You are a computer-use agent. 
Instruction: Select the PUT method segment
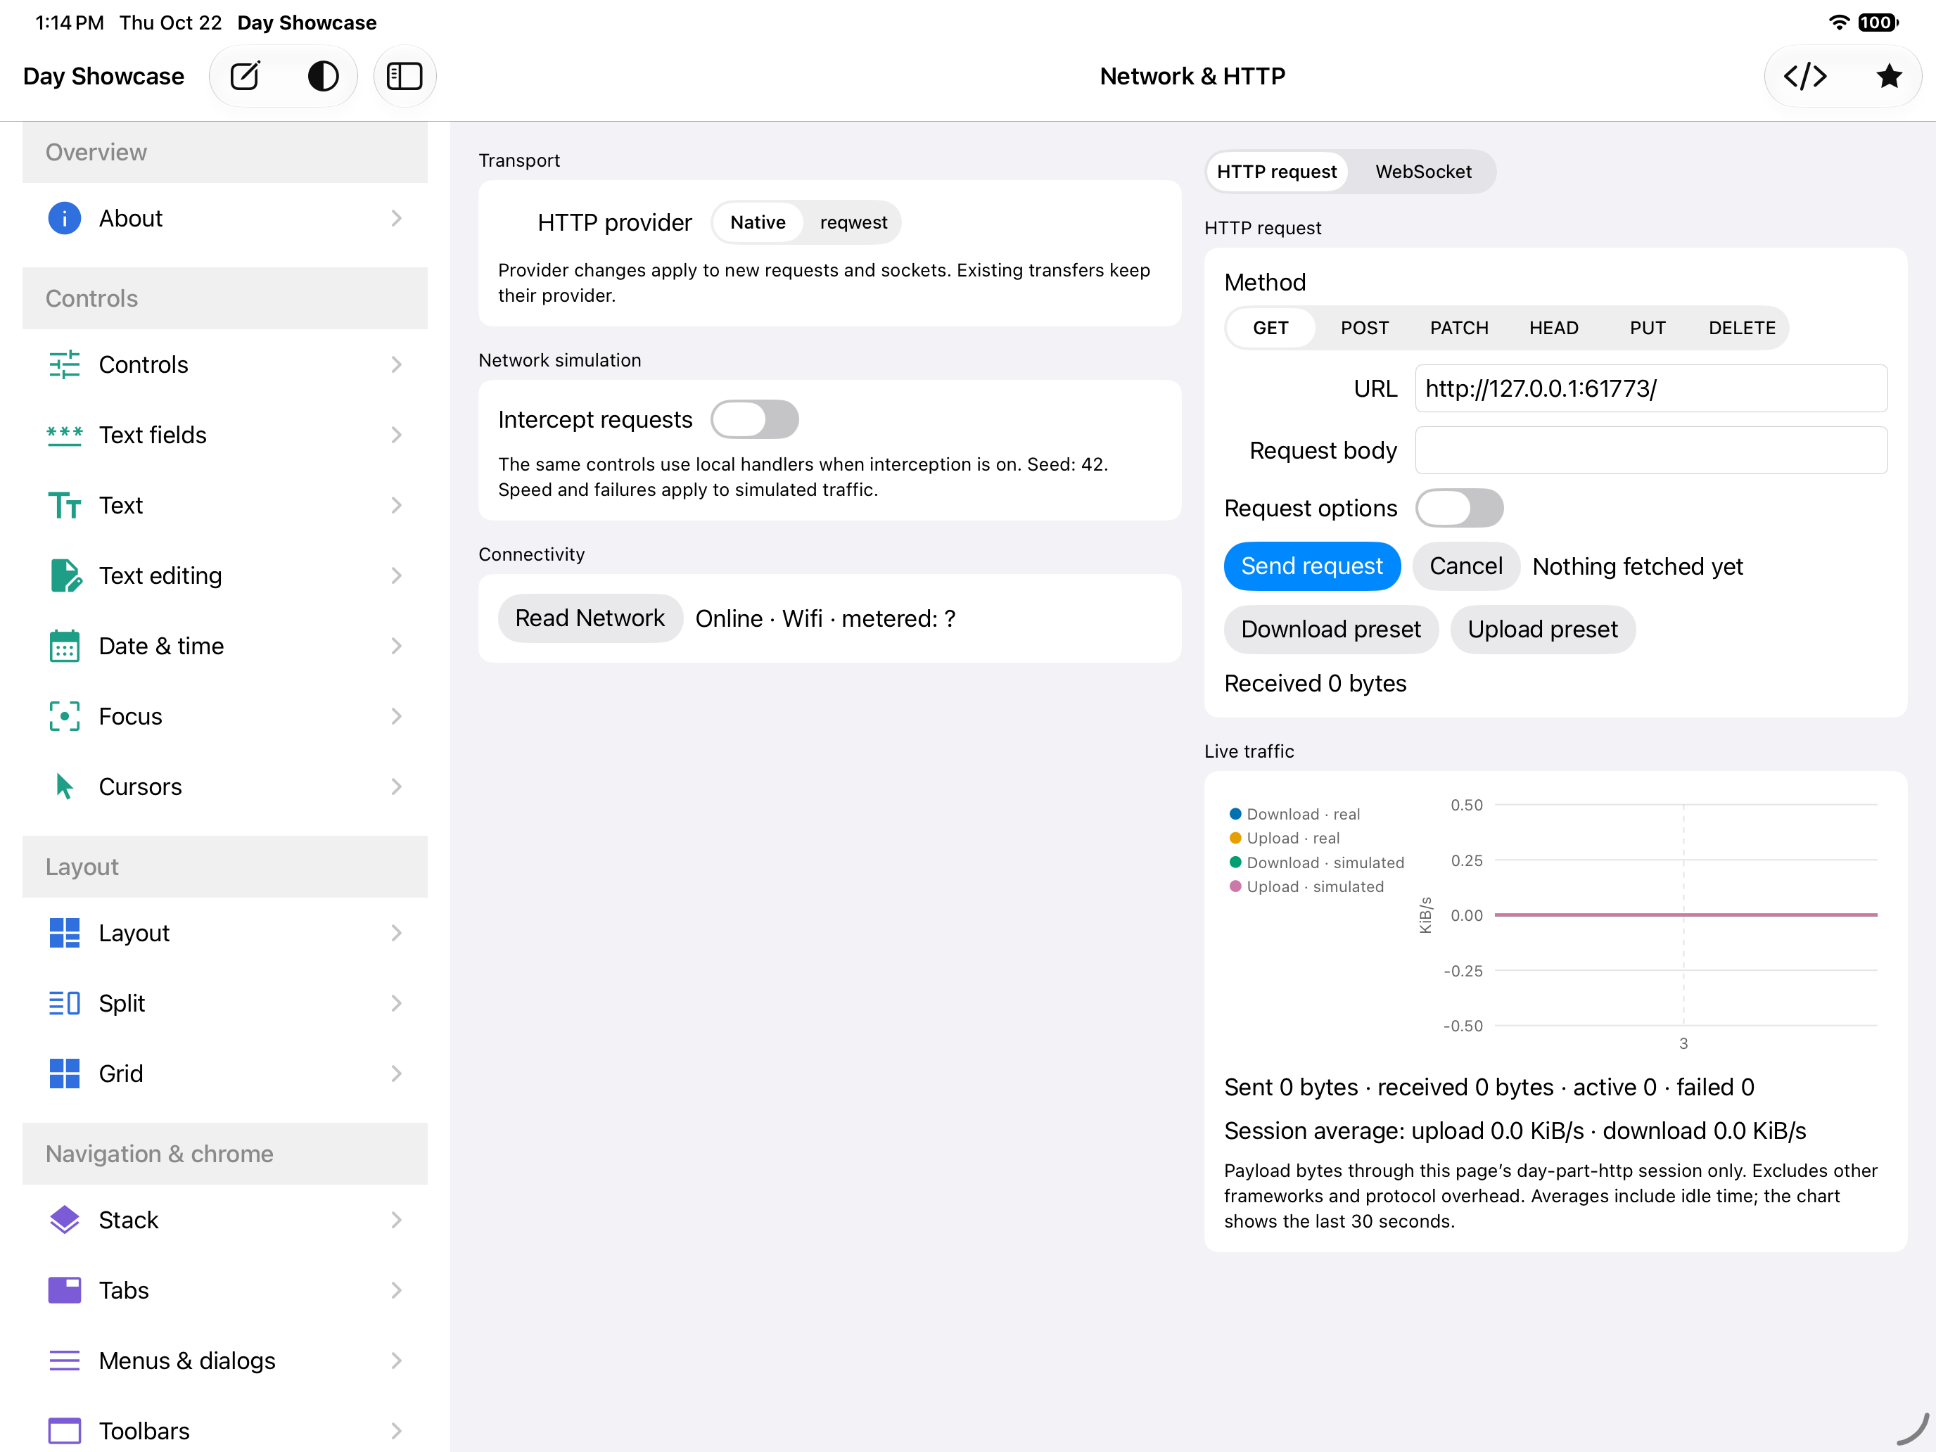click(x=1647, y=327)
